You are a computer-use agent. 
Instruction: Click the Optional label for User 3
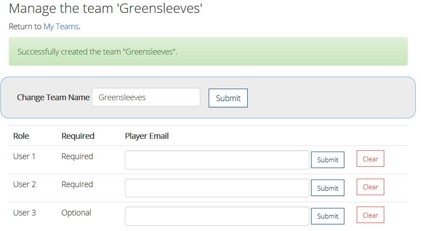76,213
